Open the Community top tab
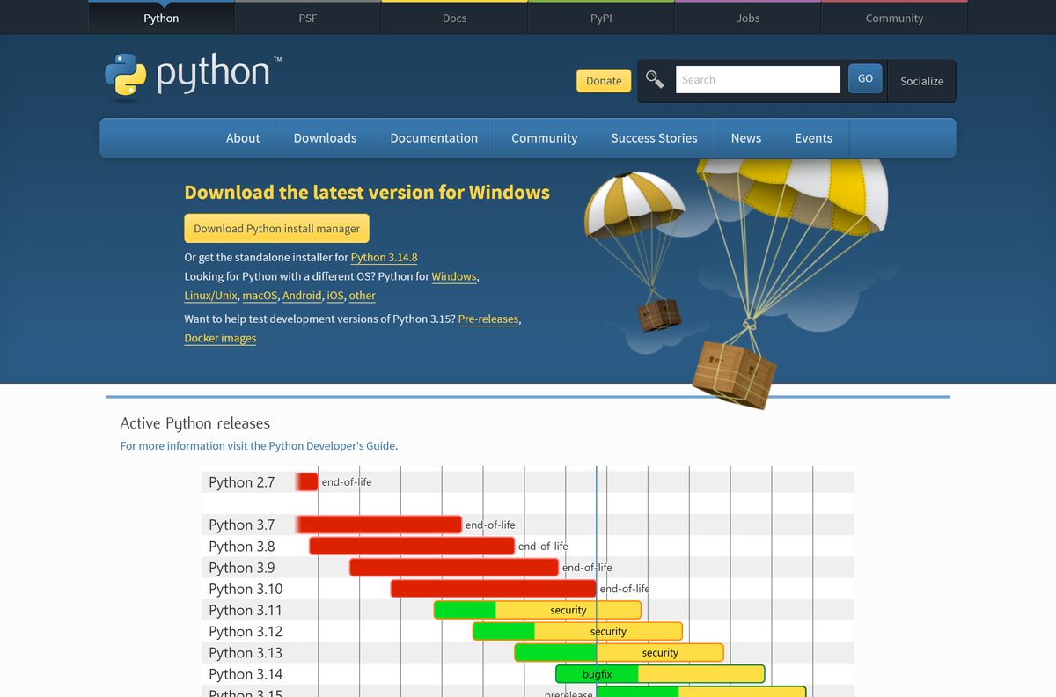Viewport: 1056px width, 697px height. (894, 18)
